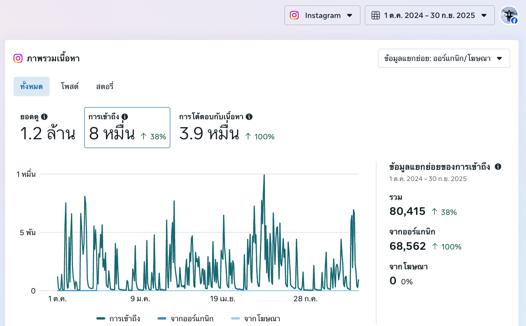Click Instagram icon beside ภาพรวมเนื้อหา title
Image resolution: width=526 pixels, height=326 pixels.
pyautogui.click(x=18, y=58)
